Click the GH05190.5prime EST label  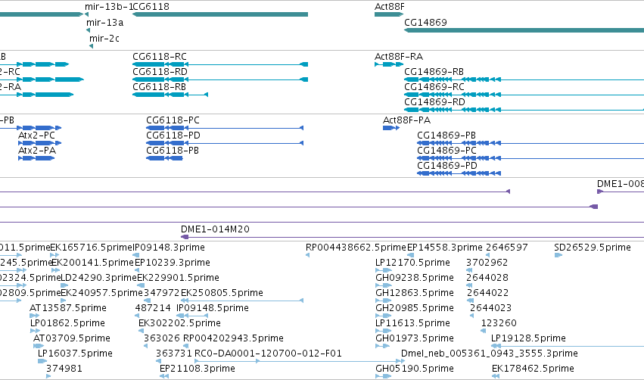pyautogui.click(x=415, y=369)
